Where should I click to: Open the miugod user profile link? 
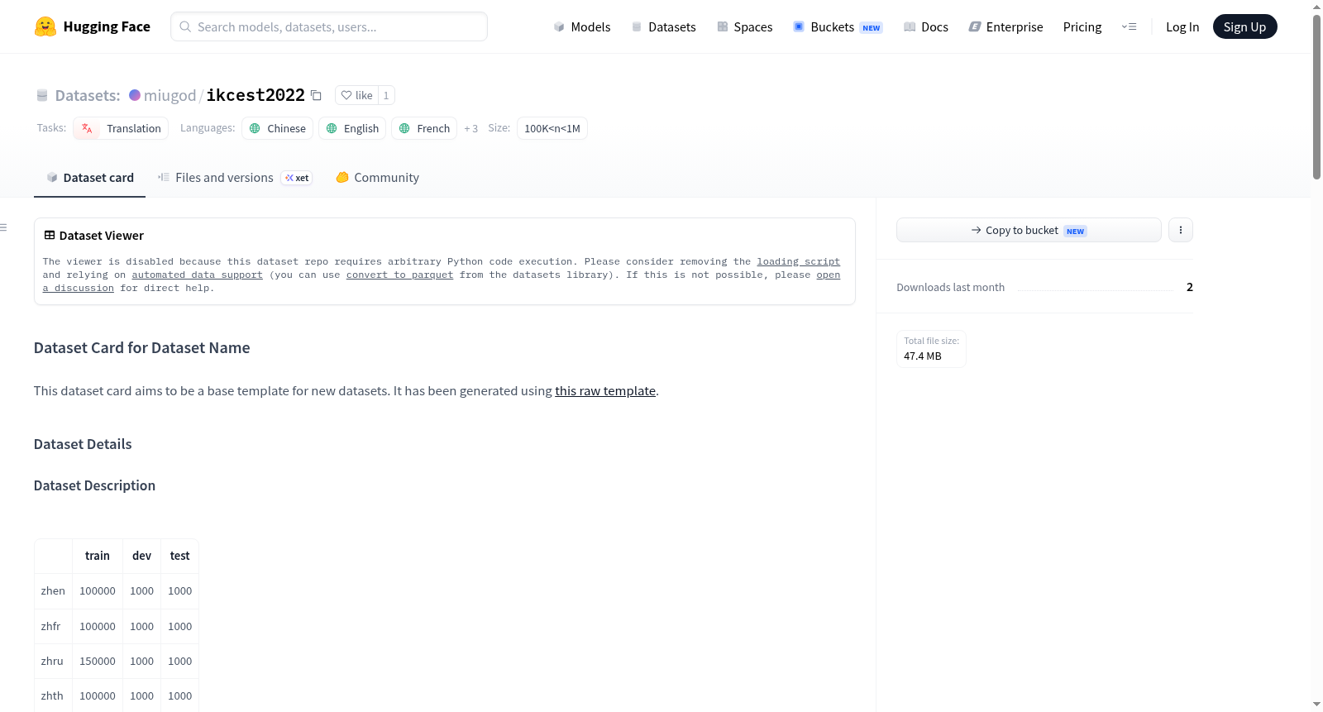(x=170, y=95)
